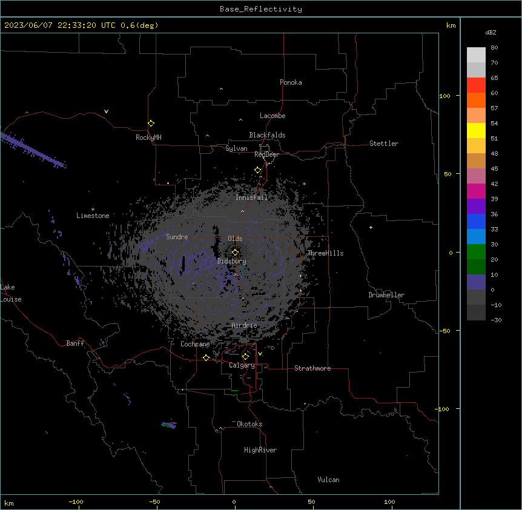Click the Base_Reflectivity title

[x=261, y=9]
